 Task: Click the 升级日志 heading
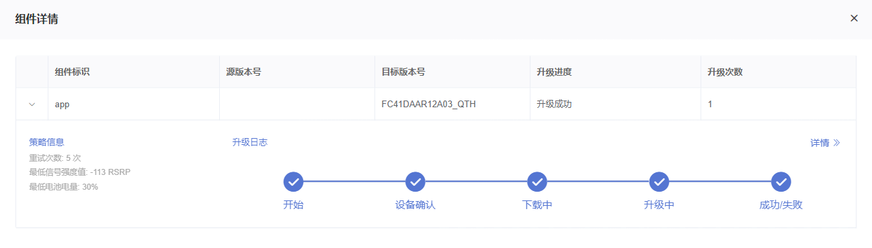pyautogui.click(x=249, y=142)
